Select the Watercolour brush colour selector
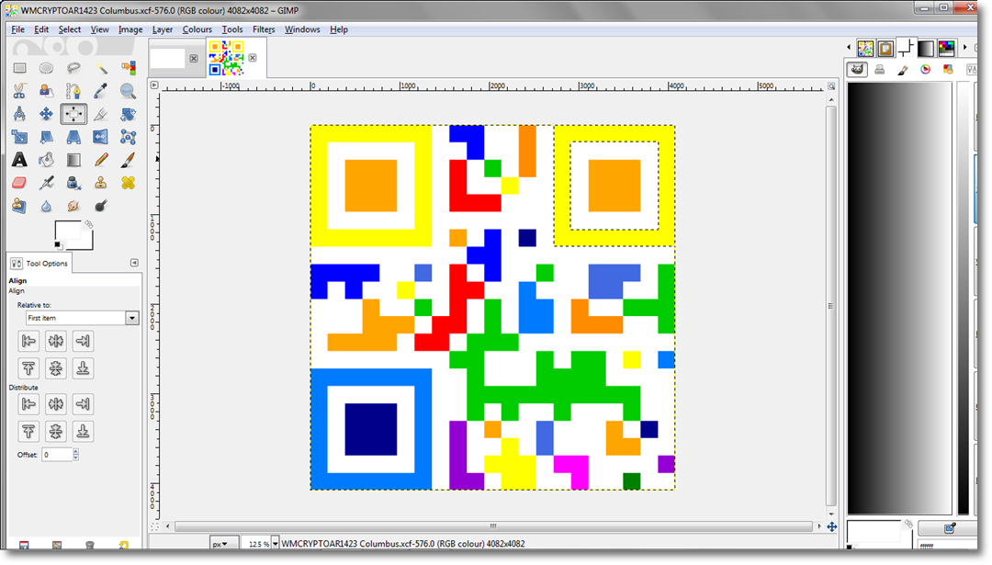This screenshot has height=565, width=992. [903, 70]
